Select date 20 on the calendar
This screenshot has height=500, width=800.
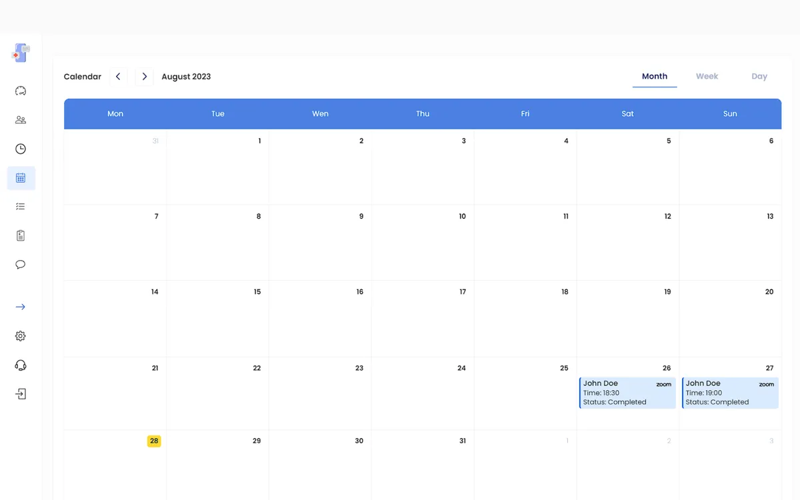point(769,292)
